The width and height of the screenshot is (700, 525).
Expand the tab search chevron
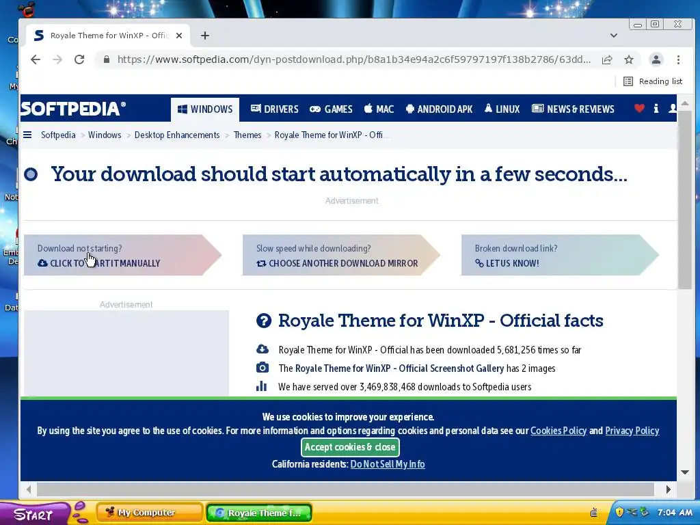pyautogui.click(x=614, y=36)
